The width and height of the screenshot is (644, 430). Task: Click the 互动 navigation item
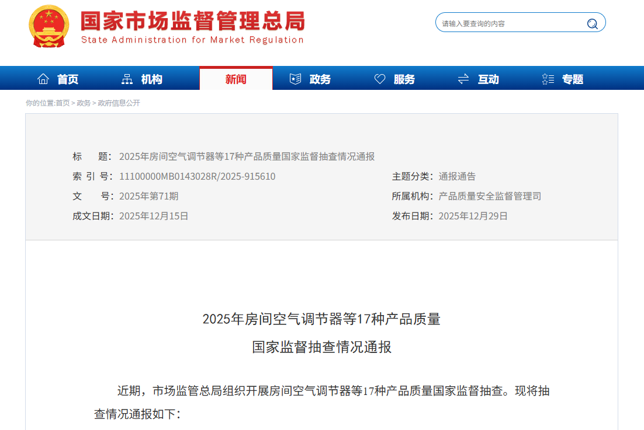coord(488,78)
